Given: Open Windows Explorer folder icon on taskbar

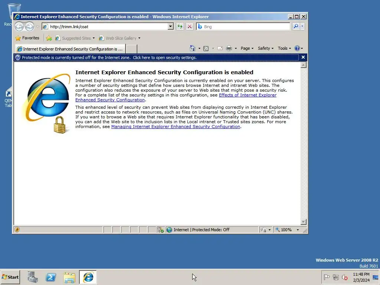Looking at the screenshot, I should [x=69, y=277].
